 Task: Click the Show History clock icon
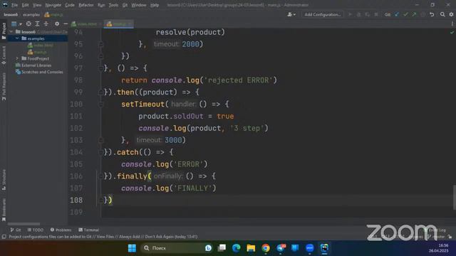pyautogui.click(x=423, y=14)
